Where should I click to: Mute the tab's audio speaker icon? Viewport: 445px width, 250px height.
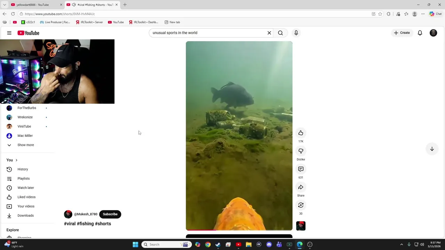point(74,5)
